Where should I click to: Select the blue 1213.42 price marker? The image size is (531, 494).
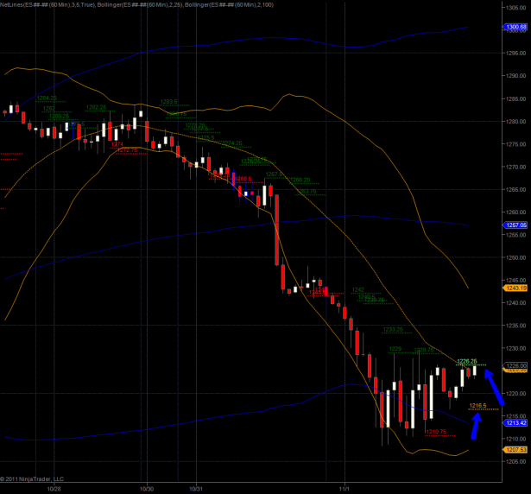point(515,423)
